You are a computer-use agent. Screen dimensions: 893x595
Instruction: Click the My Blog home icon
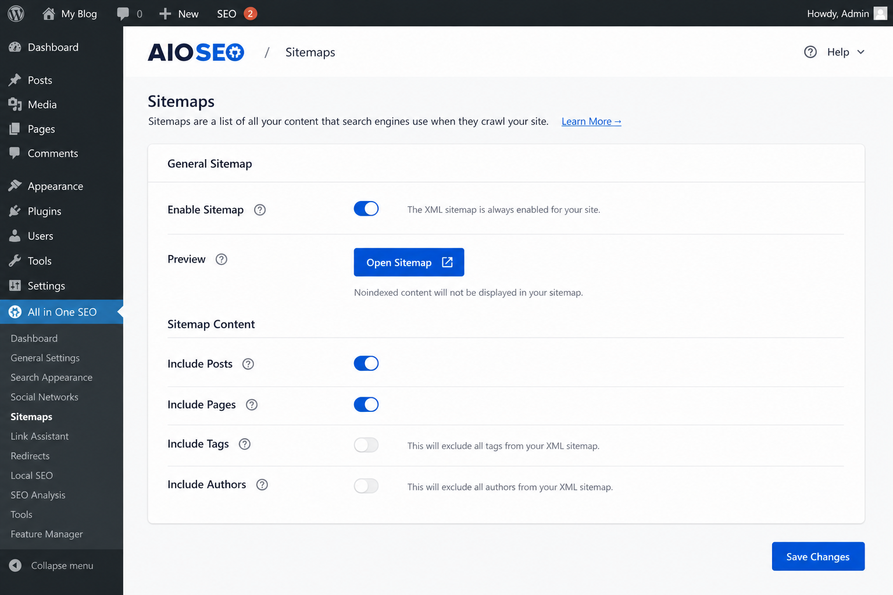coord(49,13)
